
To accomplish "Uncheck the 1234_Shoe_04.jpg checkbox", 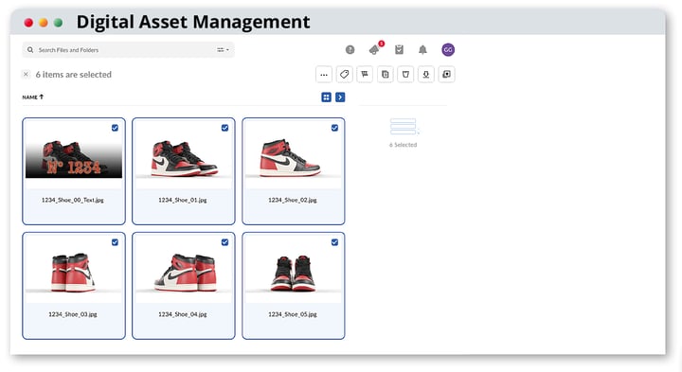I will click(x=224, y=242).
